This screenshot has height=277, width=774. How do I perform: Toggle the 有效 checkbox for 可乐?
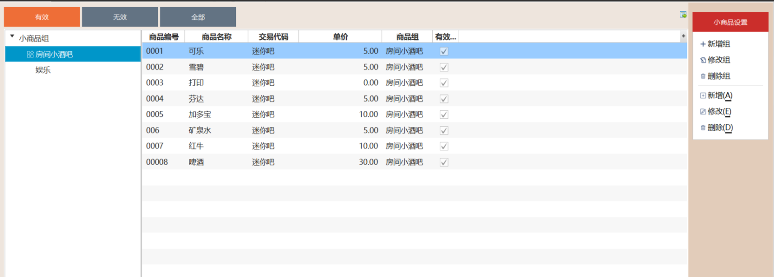coord(444,51)
